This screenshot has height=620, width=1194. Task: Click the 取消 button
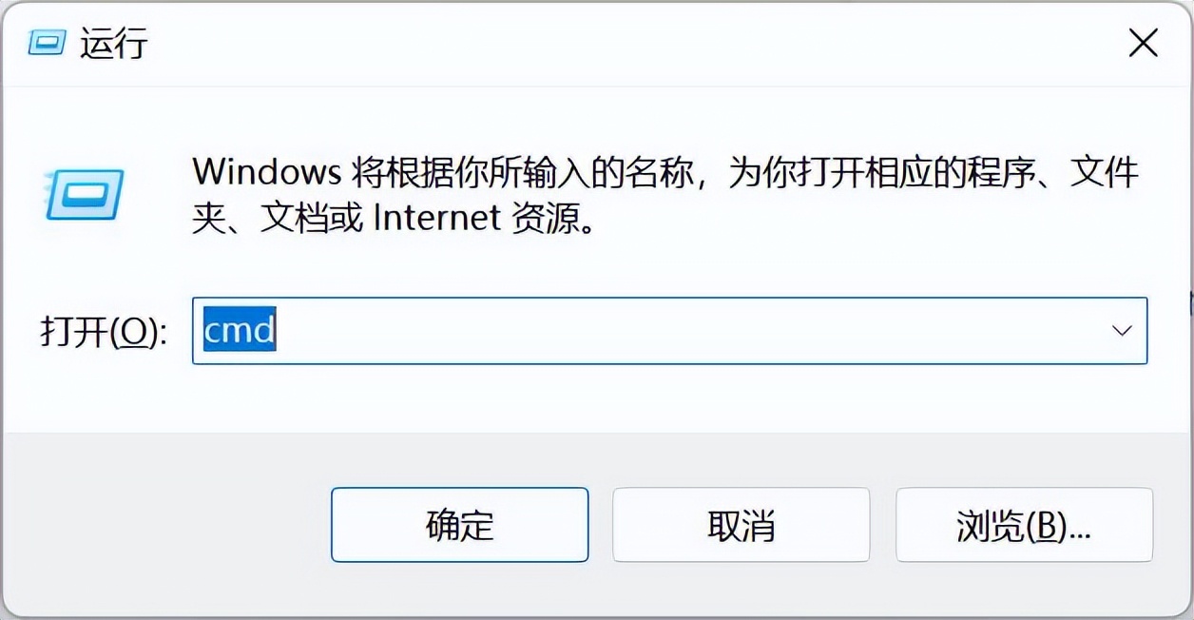point(741,526)
